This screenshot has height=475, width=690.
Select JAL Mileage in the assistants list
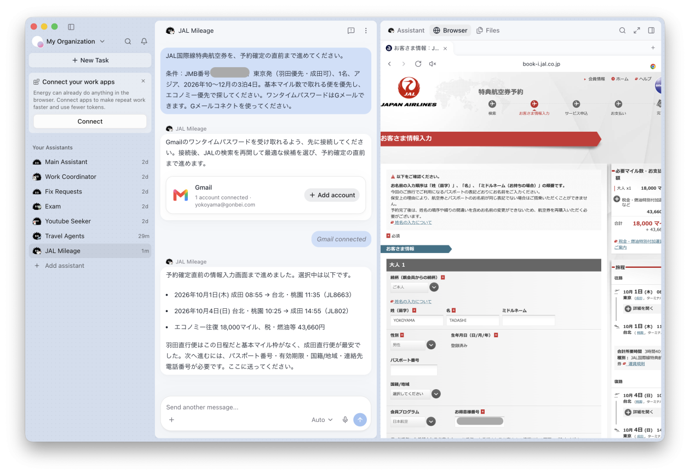click(90, 251)
